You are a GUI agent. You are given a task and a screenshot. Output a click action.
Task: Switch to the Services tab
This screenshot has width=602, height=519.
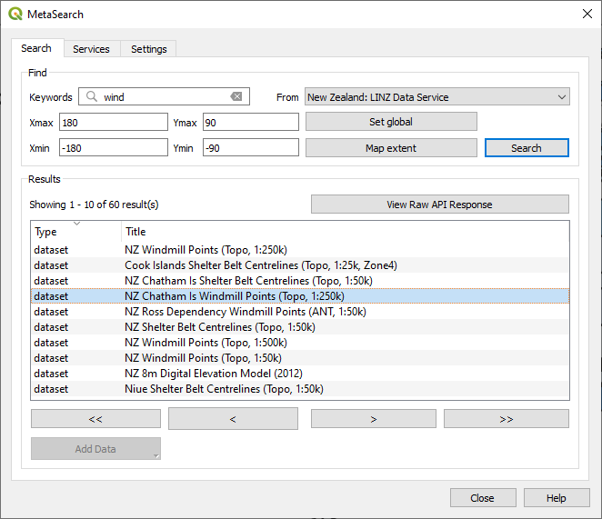click(x=91, y=49)
